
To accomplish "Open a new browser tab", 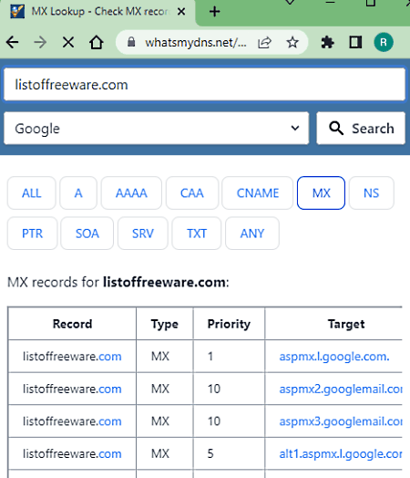I will (215, 12).
